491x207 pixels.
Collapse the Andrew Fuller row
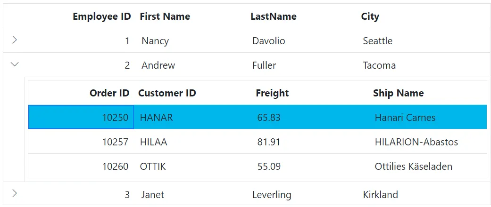pos(15,64)
